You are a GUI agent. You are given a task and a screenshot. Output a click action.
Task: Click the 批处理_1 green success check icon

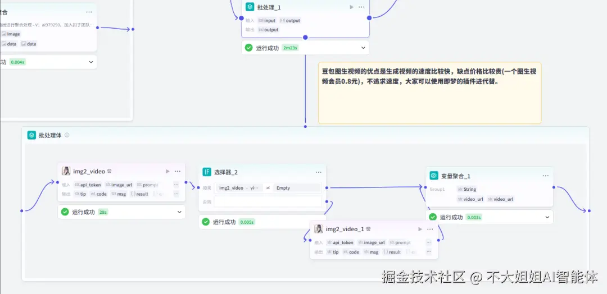pyautogui.click(x=249, y=48)
